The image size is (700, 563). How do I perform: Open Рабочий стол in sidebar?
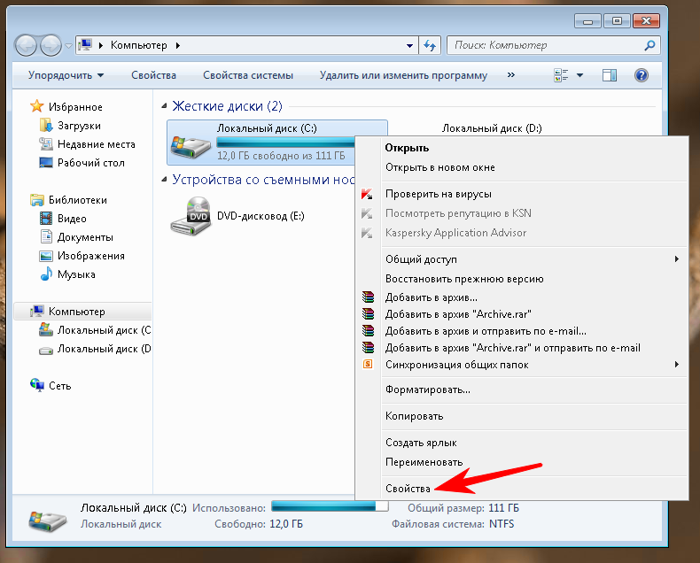point(90,163)
